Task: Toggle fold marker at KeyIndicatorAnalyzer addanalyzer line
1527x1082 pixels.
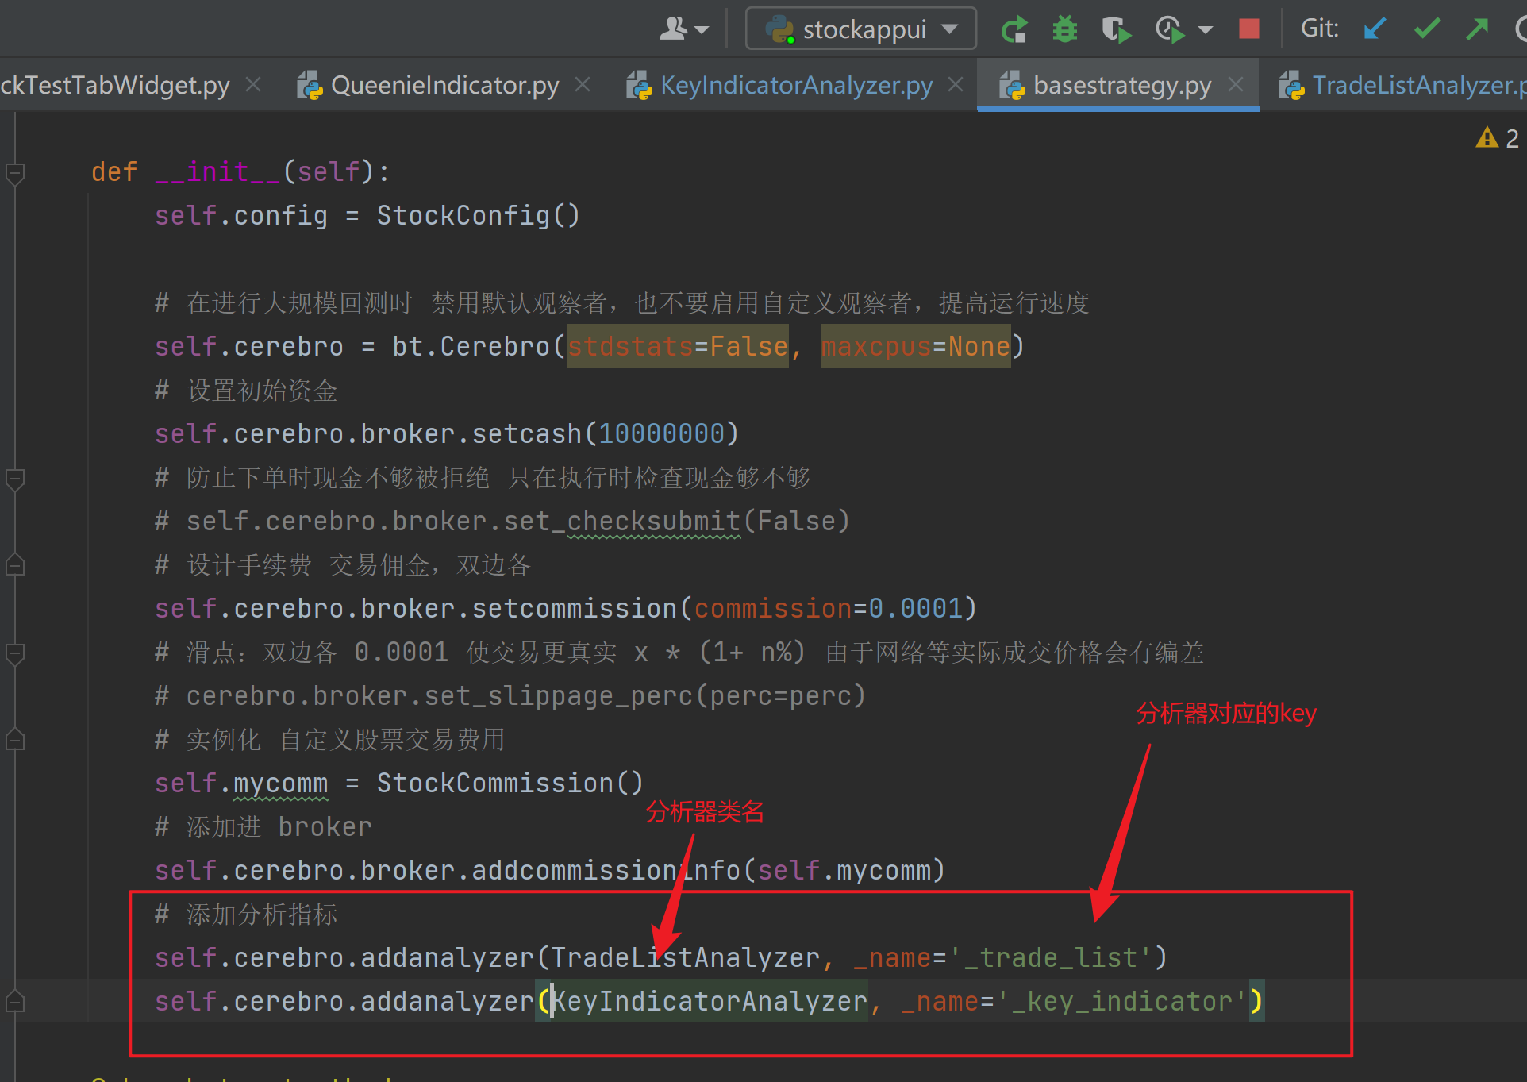Action: pos(14,1002)
